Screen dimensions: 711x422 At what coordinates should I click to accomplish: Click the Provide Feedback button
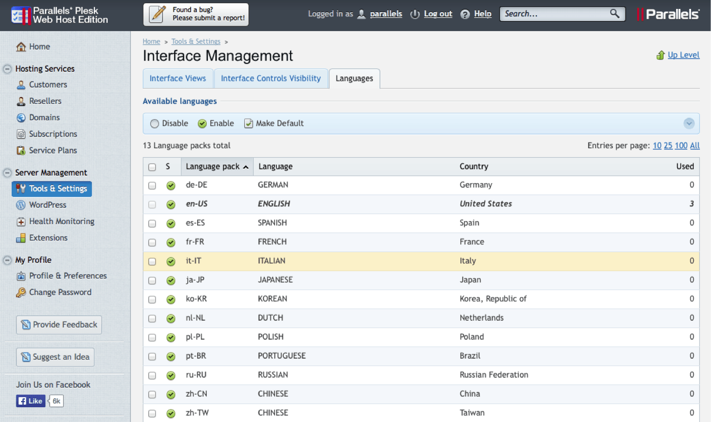59,325
